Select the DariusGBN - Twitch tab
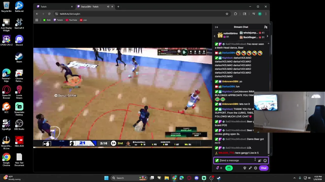 tap(95, 7)
